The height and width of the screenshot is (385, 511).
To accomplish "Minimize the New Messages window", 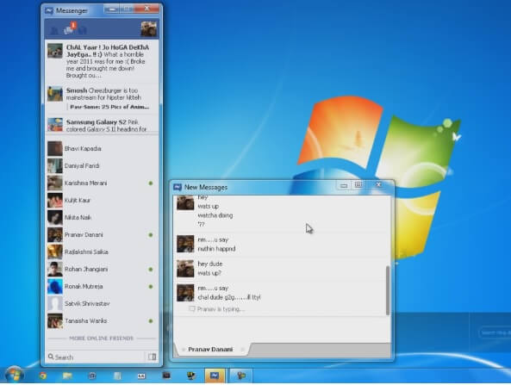I will coord(344,185).
